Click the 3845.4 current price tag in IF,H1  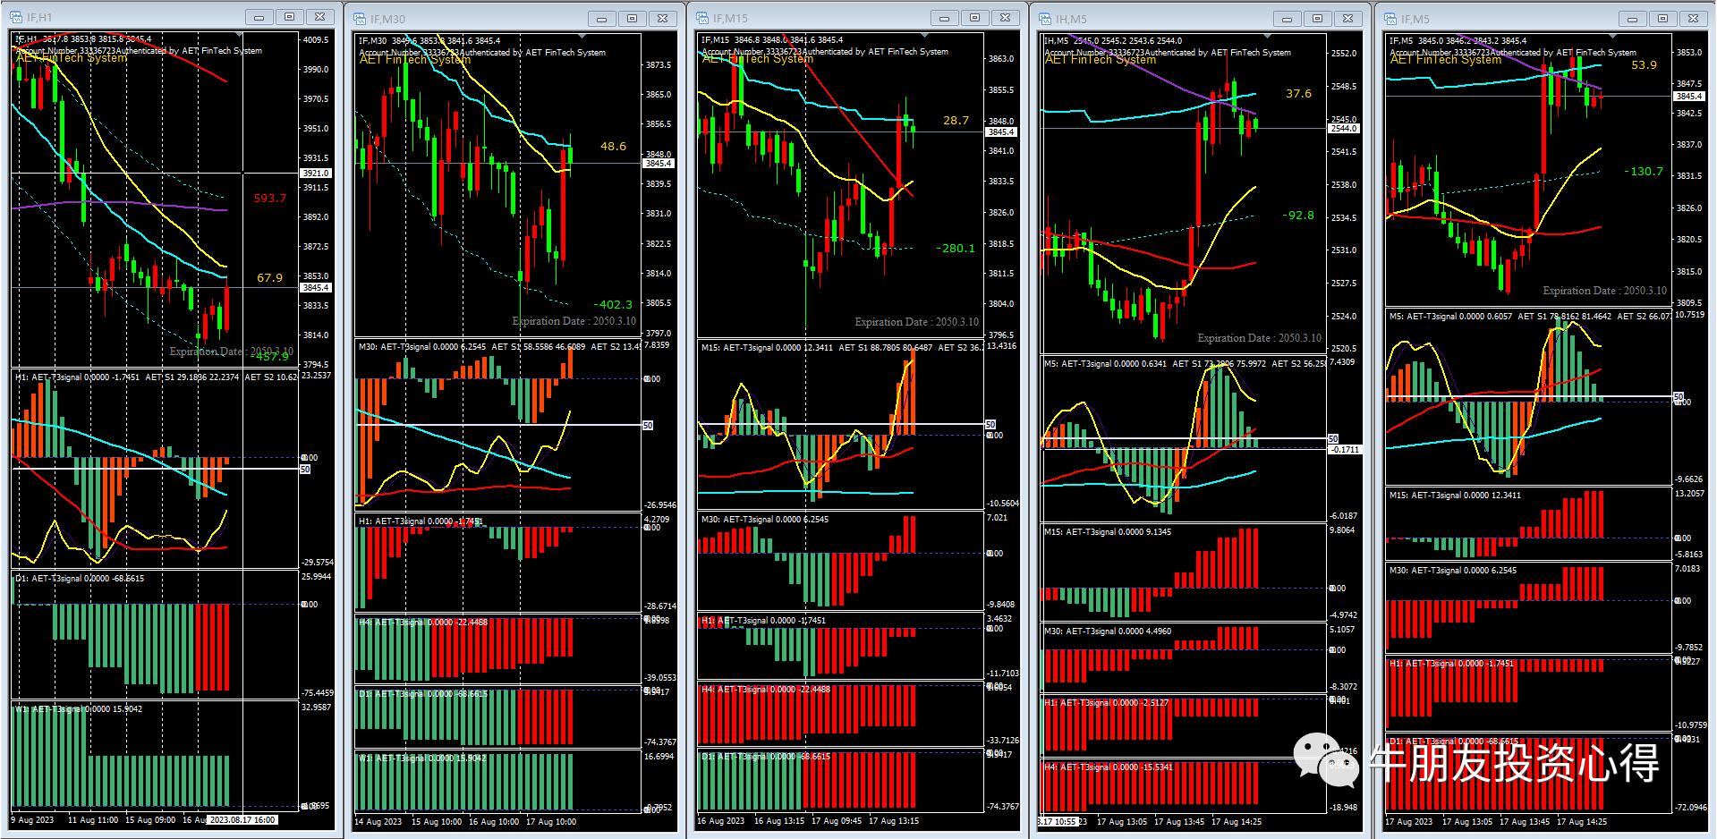coord(316,288)
